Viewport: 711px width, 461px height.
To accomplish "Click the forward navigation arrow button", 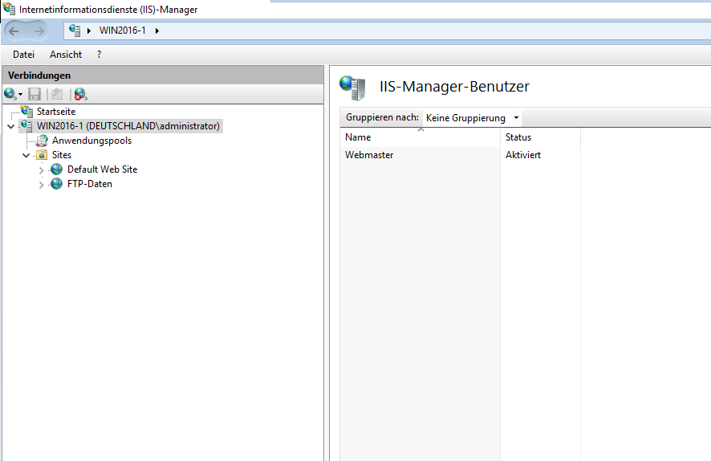I will click(x=39, y=31).
